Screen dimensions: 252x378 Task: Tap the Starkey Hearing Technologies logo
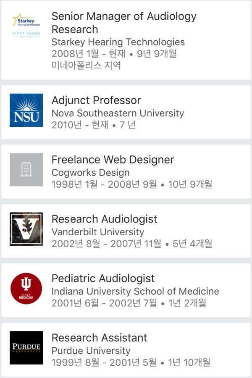(26, 26)
